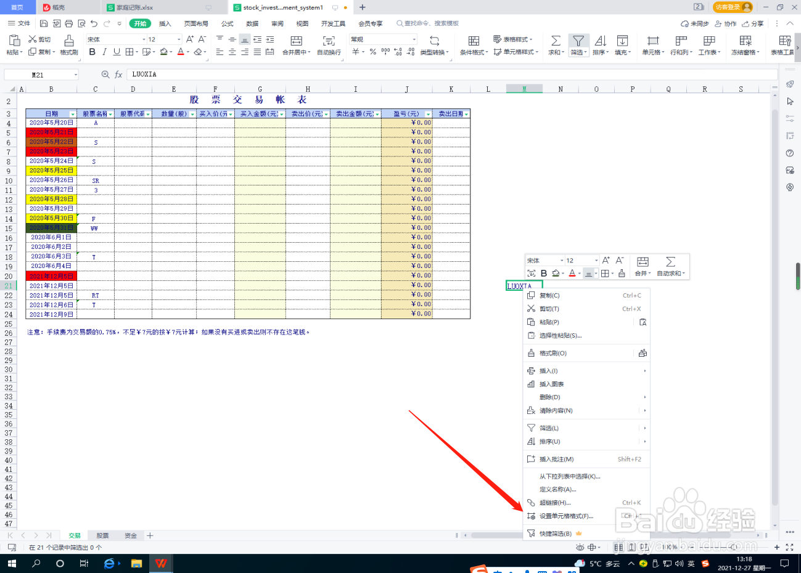Open the ribbon font name dropdown (宋体)
Screen dimensions: 801x573
[144, 39]
